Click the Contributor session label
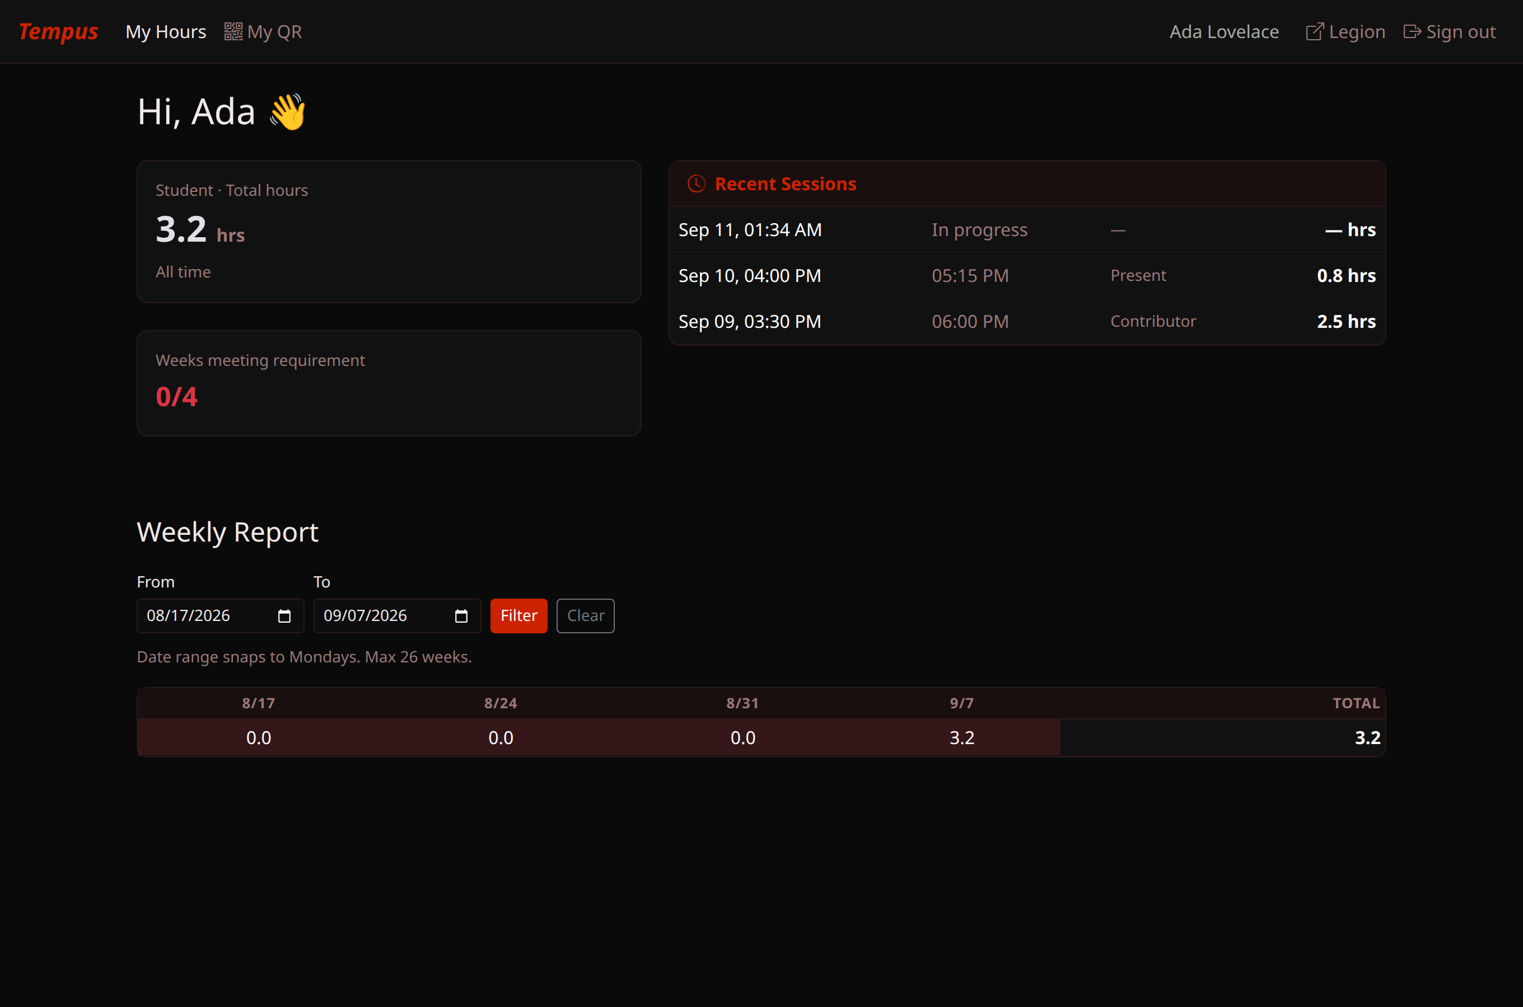Screen dimensions: 1523x1007 [x=1153, y=322]
